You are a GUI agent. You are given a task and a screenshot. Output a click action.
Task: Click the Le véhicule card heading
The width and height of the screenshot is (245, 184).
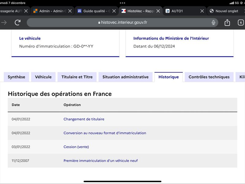click(x=30, y=38)
